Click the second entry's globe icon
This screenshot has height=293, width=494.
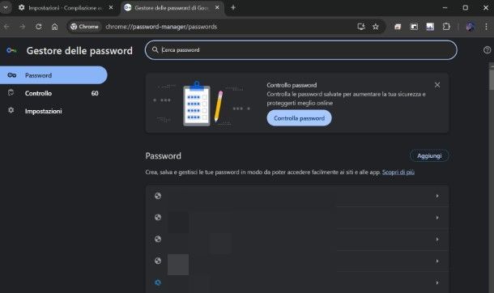158,218
